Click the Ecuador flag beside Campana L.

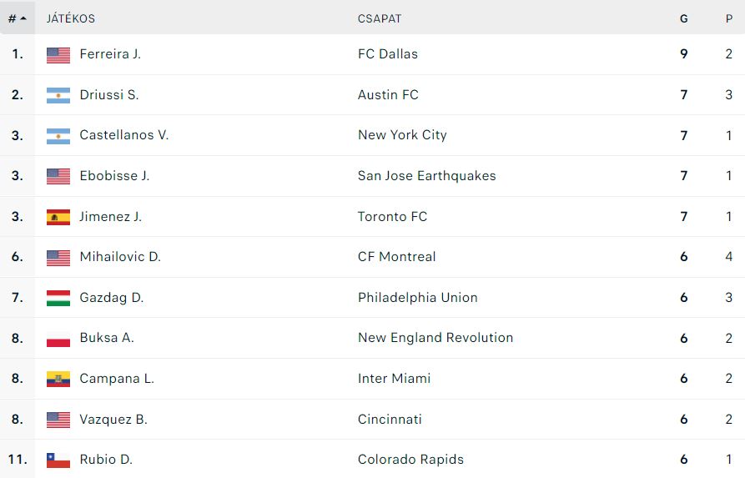point(58,380)
